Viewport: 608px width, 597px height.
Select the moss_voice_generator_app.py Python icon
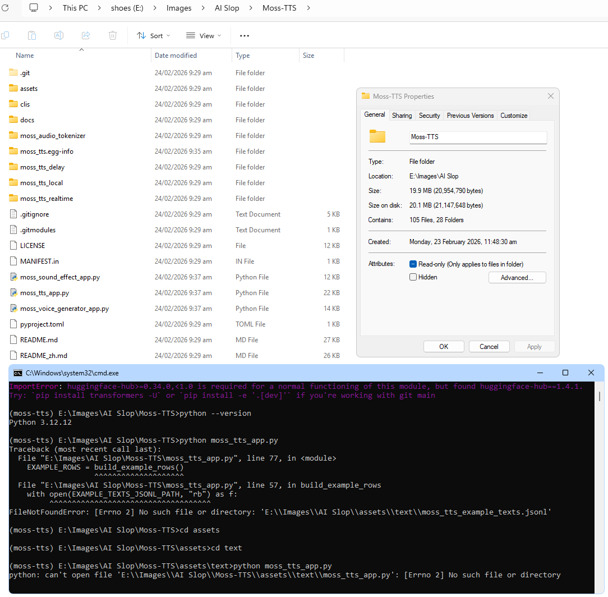click(x=13, y=308)
